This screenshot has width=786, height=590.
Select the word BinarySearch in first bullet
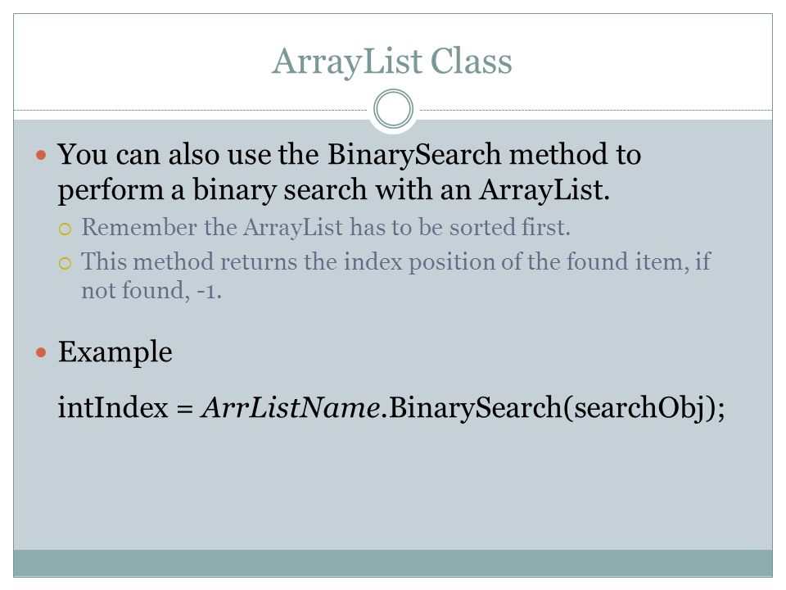click(414, 155)
